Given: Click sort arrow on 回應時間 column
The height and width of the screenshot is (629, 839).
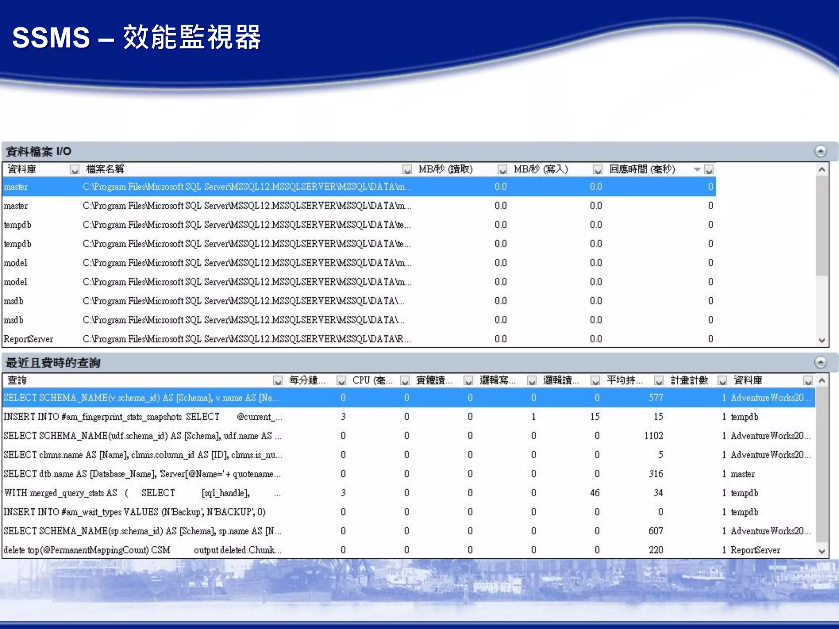Looking at the screenshot, I should click(x=697, y=169).
